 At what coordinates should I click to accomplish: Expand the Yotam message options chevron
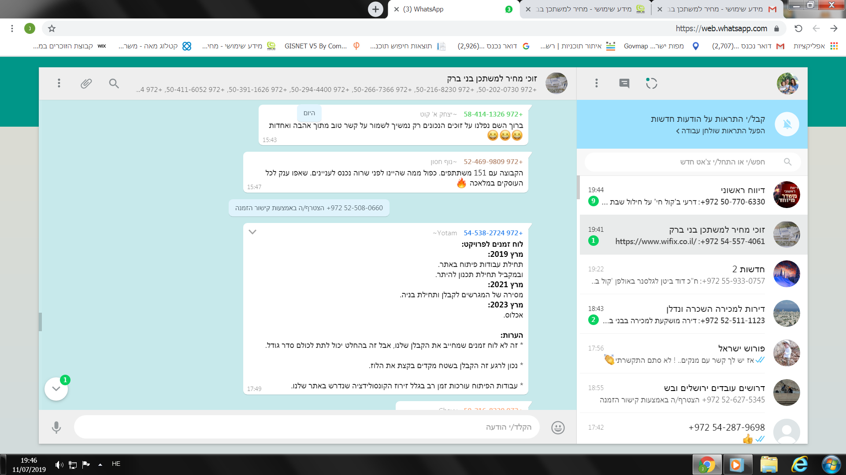point(252,232)
